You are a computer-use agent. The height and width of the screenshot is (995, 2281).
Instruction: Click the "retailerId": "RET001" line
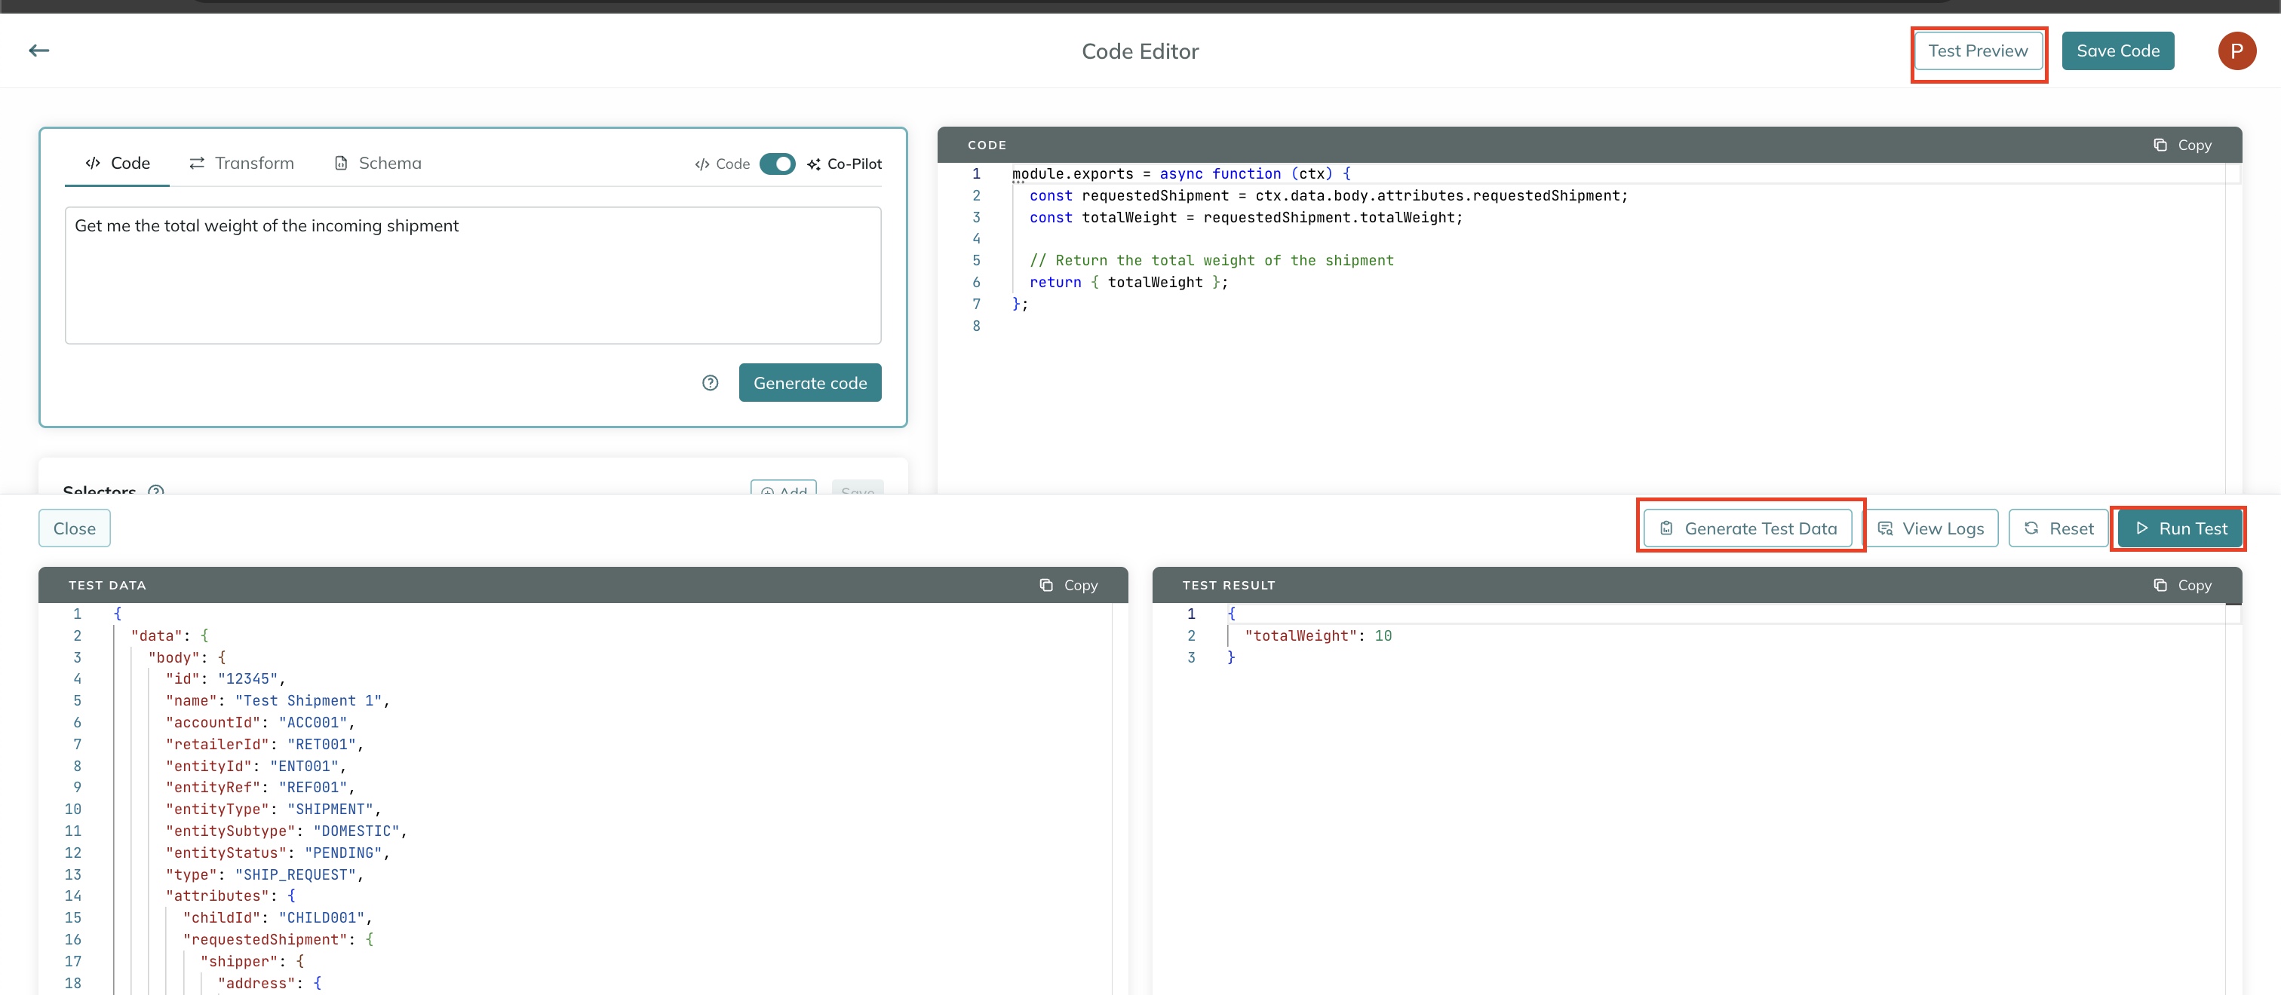[264, 745]
